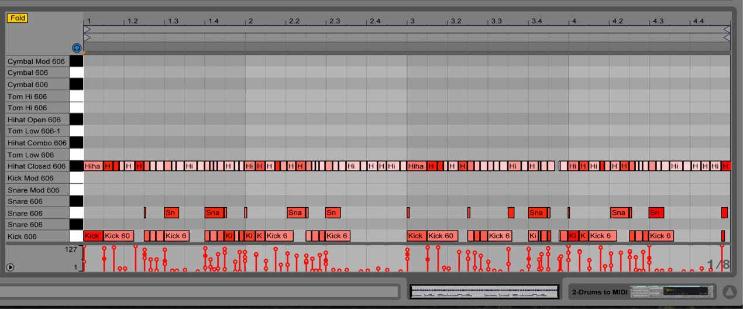Click ruler marker 2.4
The width and height of the screenshot is (743, 309).
point(375,21)
